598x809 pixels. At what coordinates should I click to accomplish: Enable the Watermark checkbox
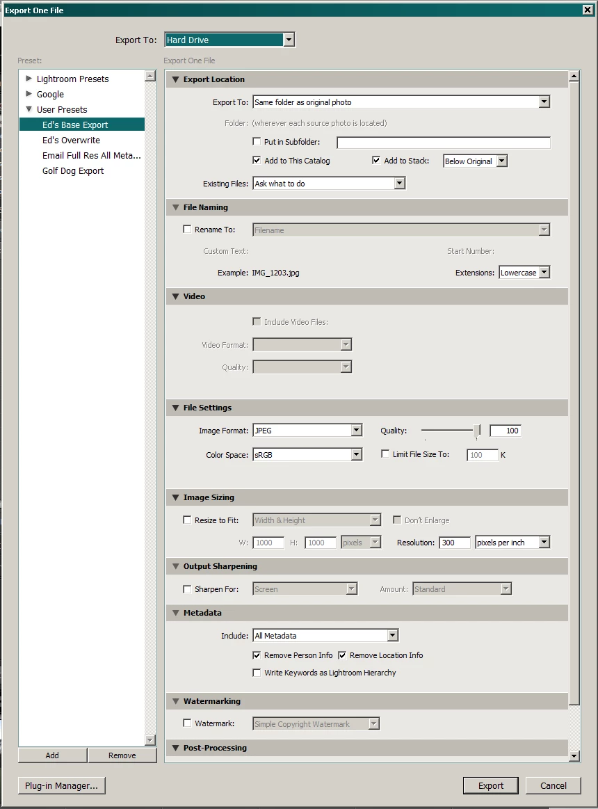click(187, 723)
